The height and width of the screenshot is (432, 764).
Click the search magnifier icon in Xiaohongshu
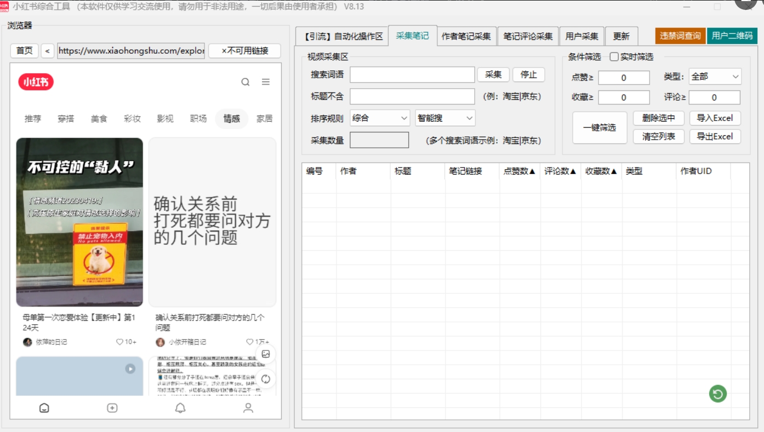coord(246,82)
